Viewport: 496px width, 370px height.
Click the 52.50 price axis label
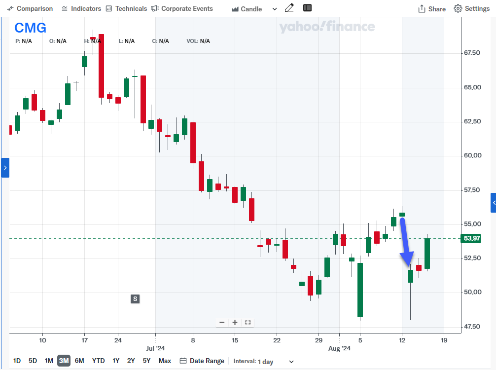click(472, 258)
